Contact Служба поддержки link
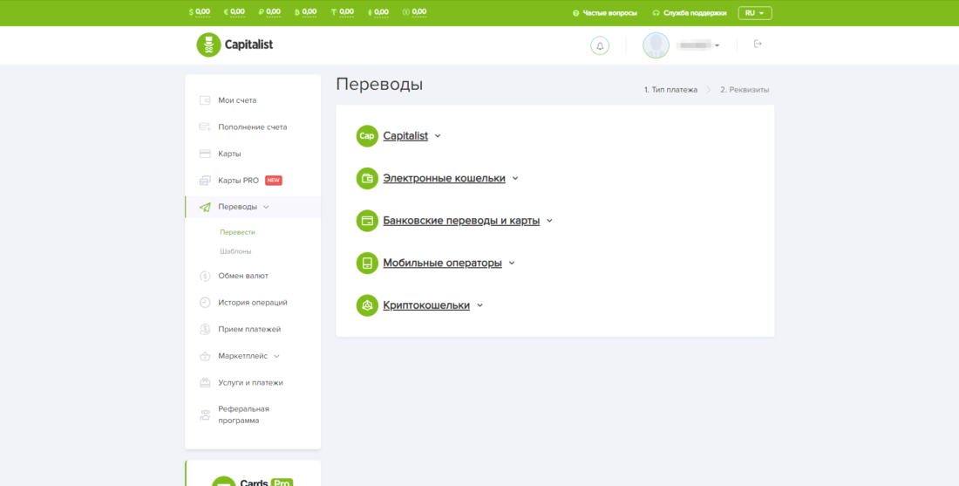The height and width of the screenshot is (486, 959). click(689, 13)
